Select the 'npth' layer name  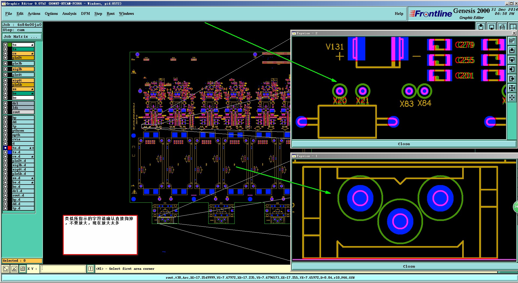(23, 135)
